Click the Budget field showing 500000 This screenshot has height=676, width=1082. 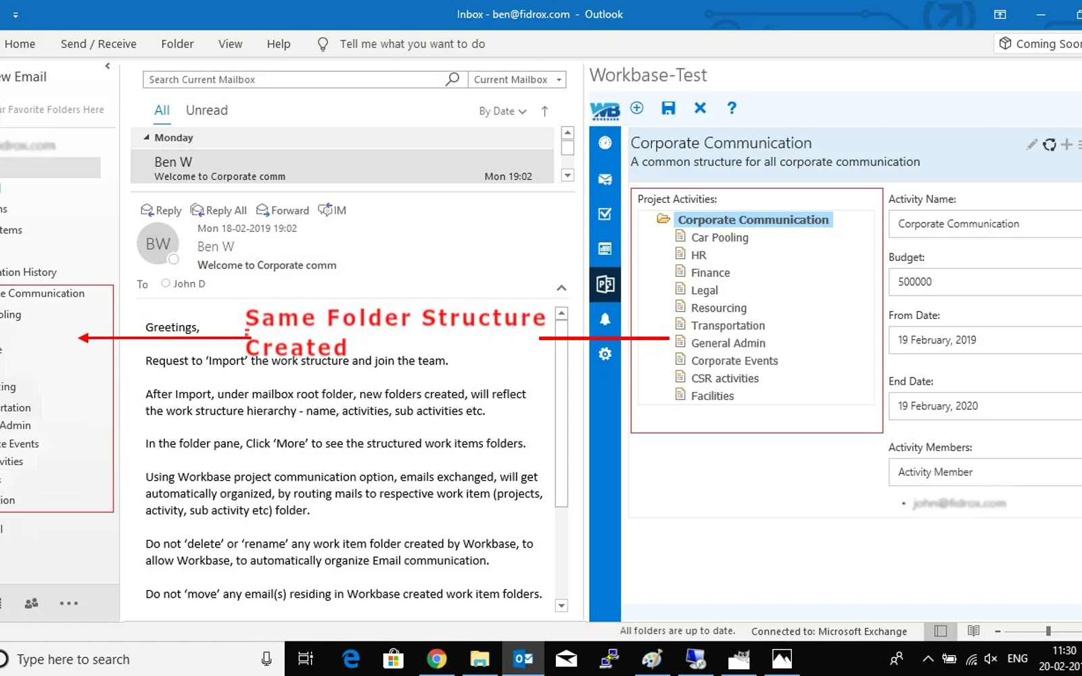point(985,282)
